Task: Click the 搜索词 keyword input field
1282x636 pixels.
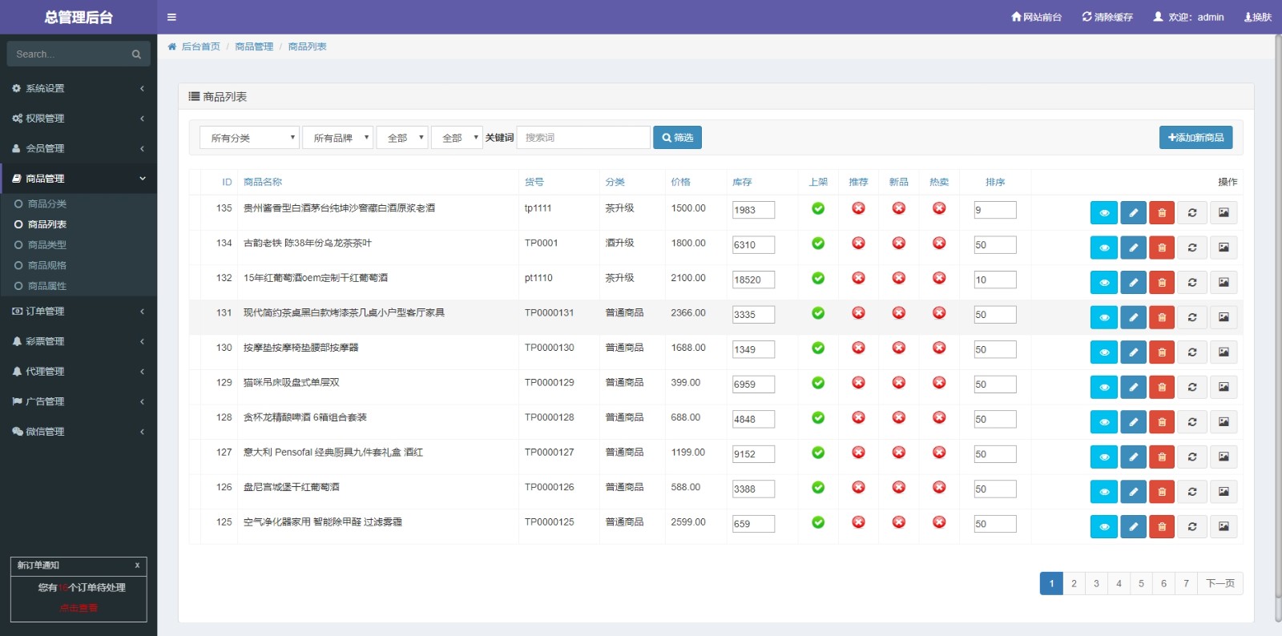Action: 583,138
